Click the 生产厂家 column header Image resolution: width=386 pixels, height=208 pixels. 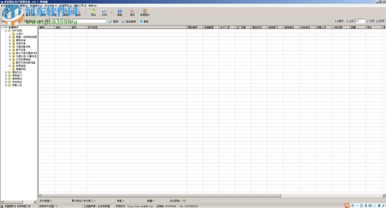[227, 27]
